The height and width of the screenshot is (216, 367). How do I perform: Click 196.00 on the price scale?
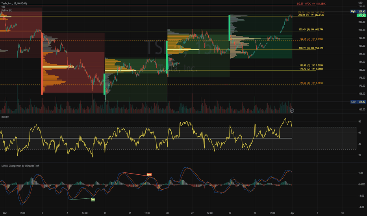point(361,38)
